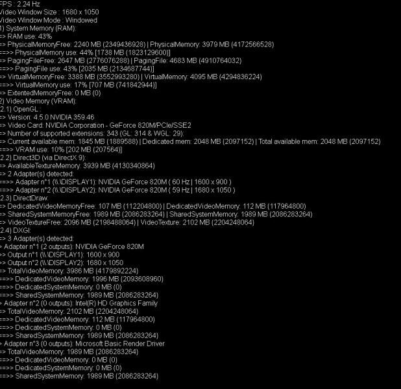Select the Adapter n°2 DISPLAY2 line
Viewport: 401px width, 389px height.
coord(117,190)
